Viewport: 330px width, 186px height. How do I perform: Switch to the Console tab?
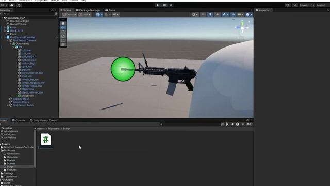19,120
